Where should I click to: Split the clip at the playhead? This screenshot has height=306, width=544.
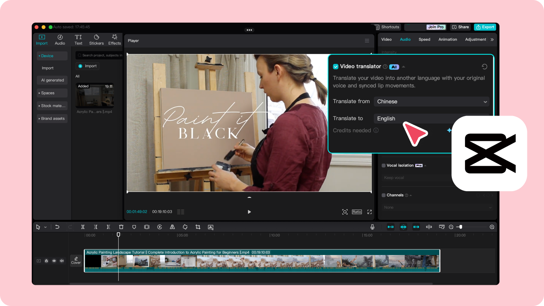pyautogui.click(x=83, y=227)
